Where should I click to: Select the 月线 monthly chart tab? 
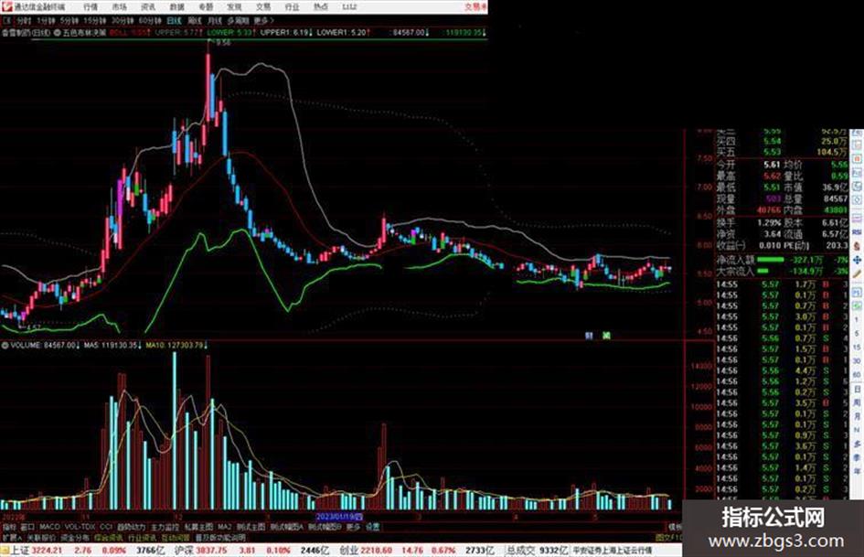click(214, 21)
